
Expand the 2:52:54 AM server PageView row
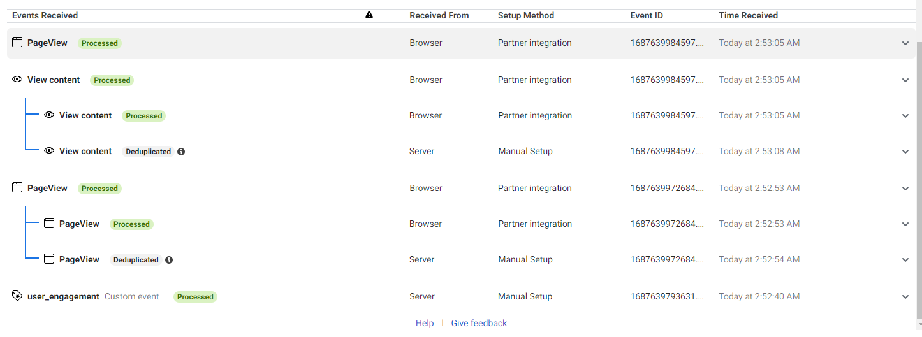[905, 260]
